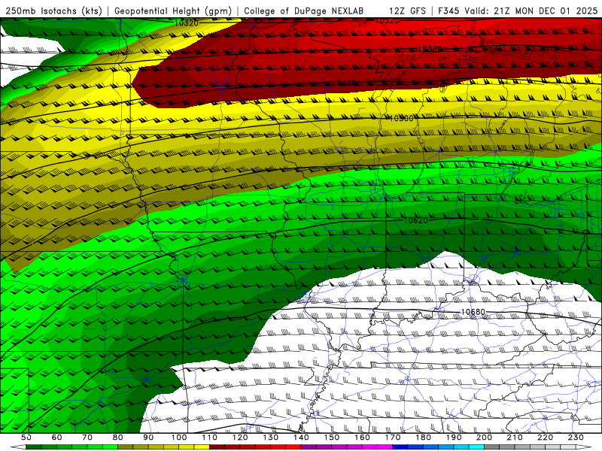
Task: Click the 10320 contour label over the red area
Action: click(387, 21)
